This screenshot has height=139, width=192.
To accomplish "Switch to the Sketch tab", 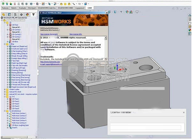I will [x=14, y=8].
